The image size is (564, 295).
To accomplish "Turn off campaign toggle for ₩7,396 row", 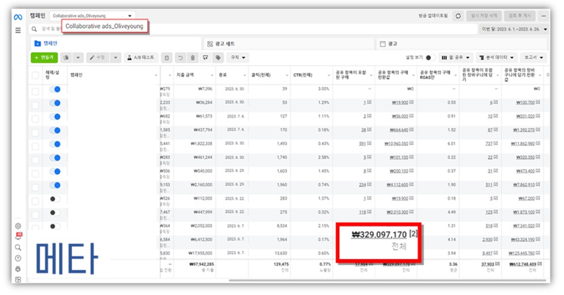I will tap(55, 89).
